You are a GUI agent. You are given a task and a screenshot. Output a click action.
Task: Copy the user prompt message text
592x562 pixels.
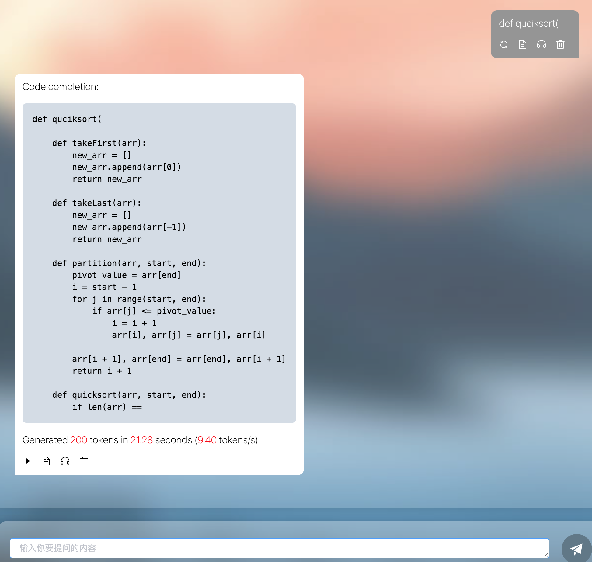tap(523, 44)
